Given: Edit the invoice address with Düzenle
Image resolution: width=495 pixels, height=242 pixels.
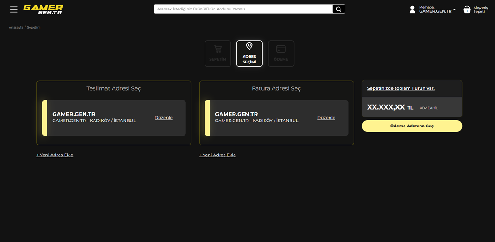Looking at the screenshot, I should point(326,118).
